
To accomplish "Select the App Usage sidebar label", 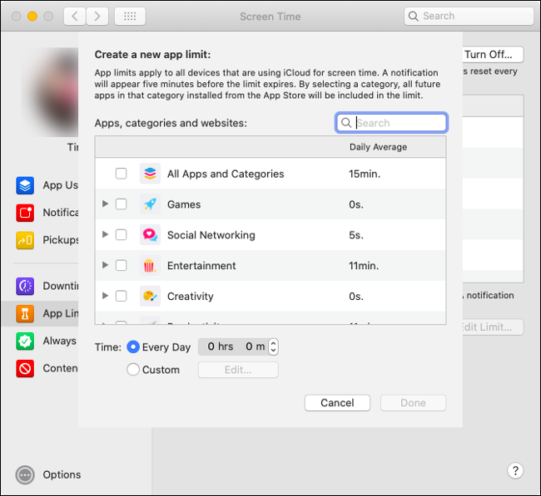I will (61, 185).
